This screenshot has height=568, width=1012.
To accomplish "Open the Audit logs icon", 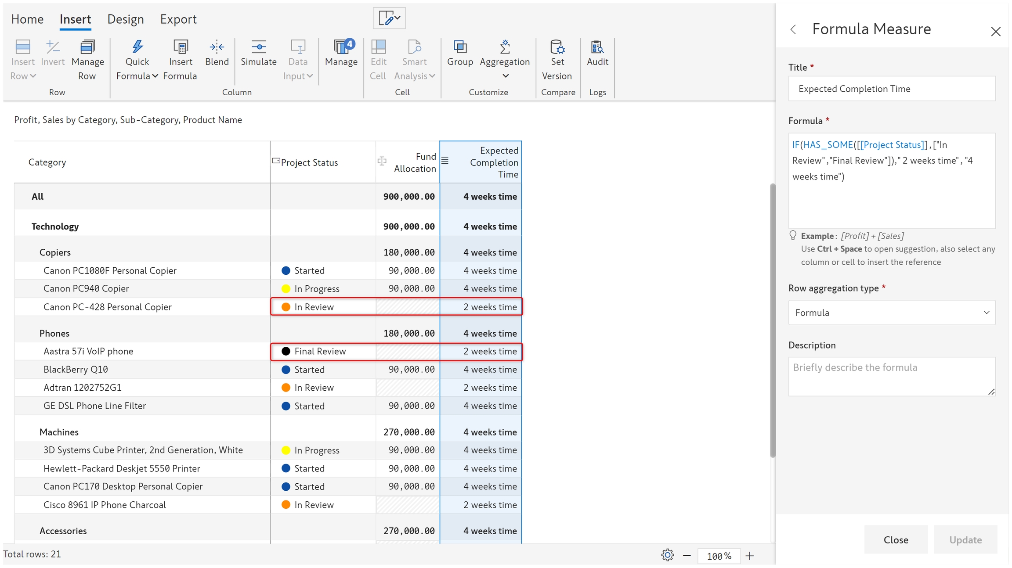I will 597,47.
